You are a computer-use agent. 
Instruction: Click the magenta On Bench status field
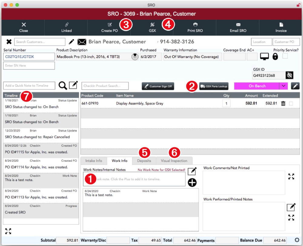point(257,86)
